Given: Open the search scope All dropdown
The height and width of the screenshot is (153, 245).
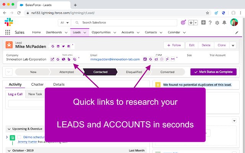Looking at the screenshot, I should [65, 23].
